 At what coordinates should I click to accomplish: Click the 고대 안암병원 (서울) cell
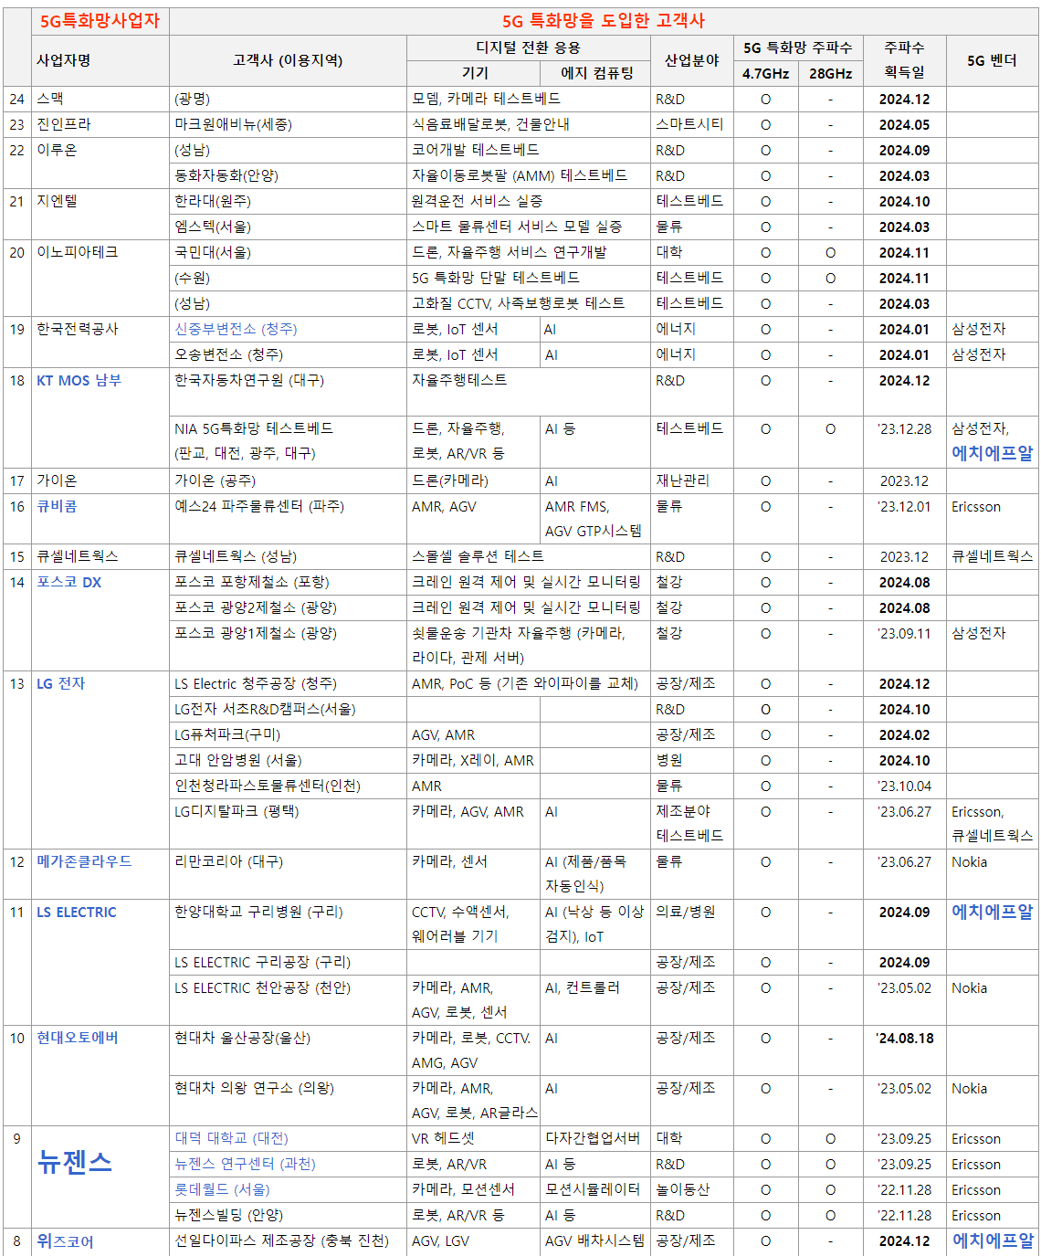pos(288,760)
